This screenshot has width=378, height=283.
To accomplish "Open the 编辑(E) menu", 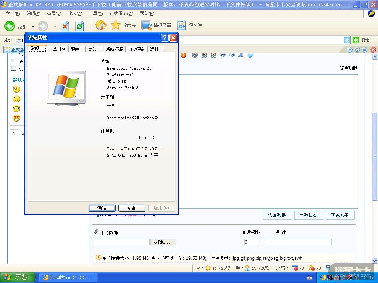I will [x=33, y=14].
